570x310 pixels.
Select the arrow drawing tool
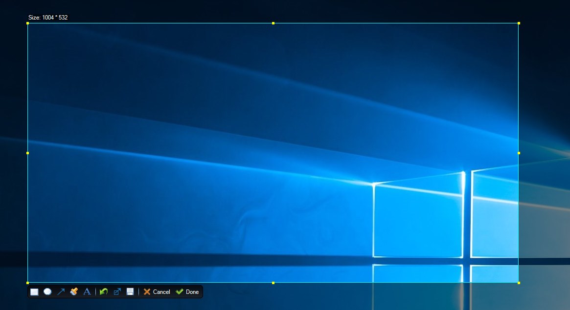pyautogui.click(x=61, y=291)
